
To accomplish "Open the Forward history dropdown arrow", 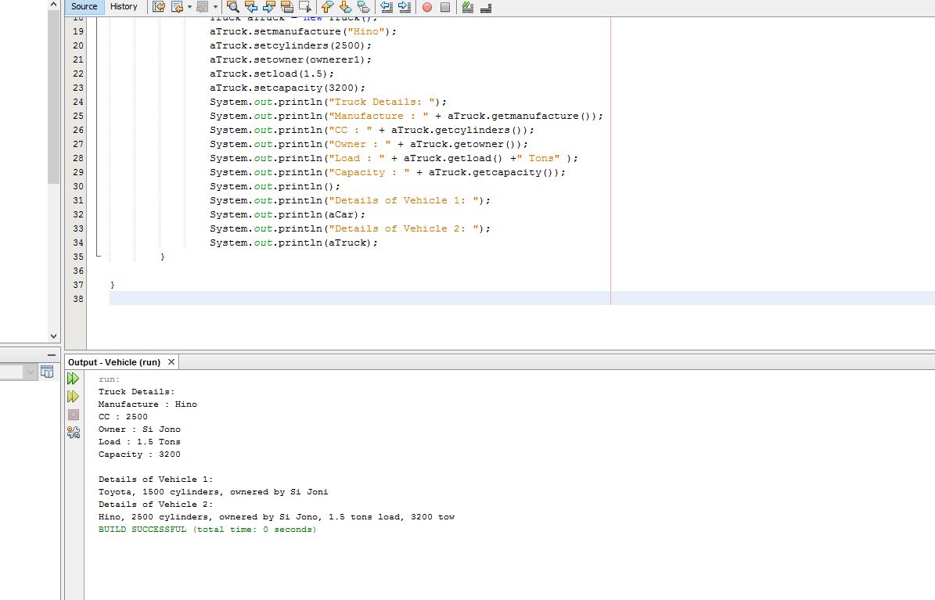I will pos(215,7).
